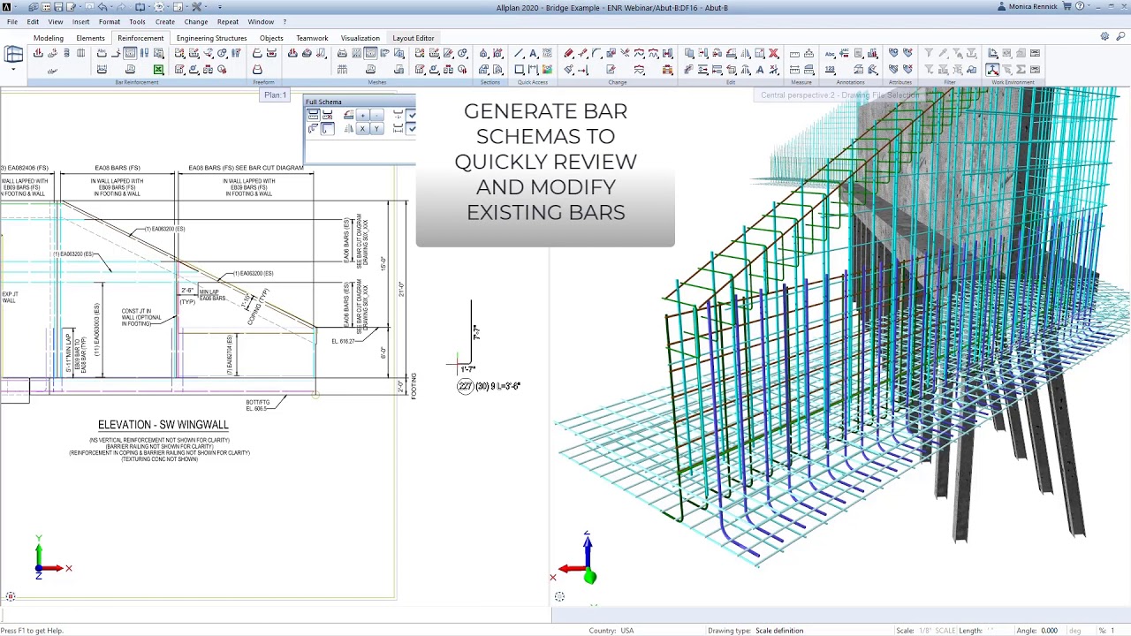The image size is (1131, 636).
Task: Expand the help icon dropdown arrow
Action: tap(1087, 7)
